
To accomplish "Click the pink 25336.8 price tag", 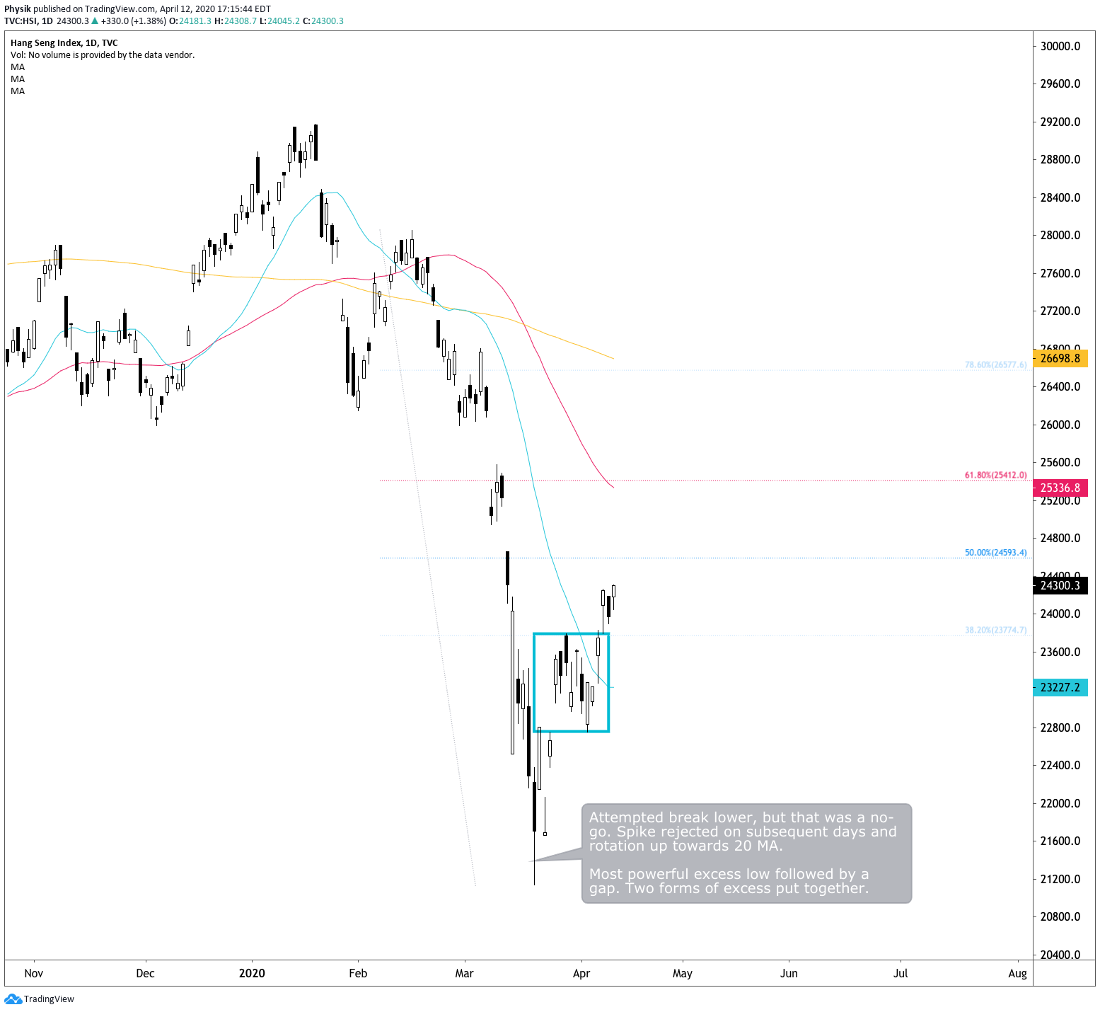I will click(x=1060, y=488).
